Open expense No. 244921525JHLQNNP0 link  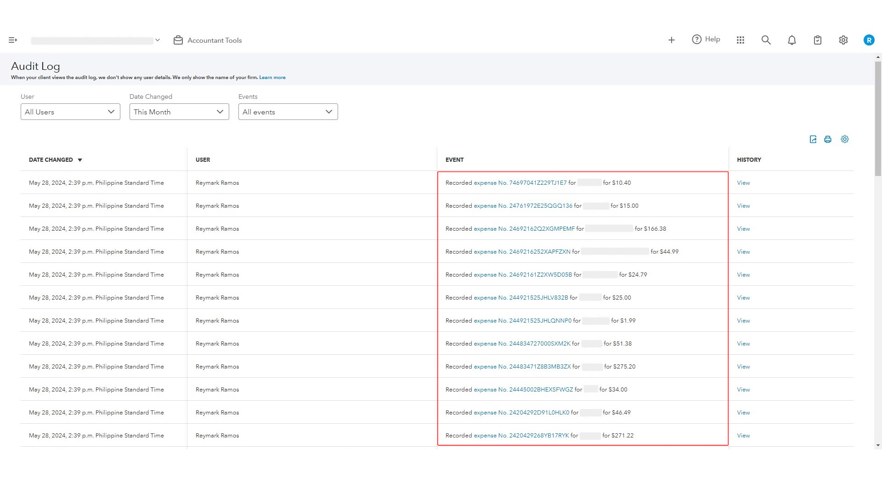pyautogui.click(x=523, y=321)
